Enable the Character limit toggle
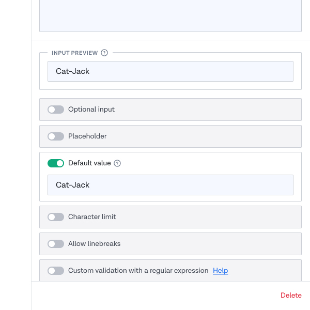 (56, 217)
